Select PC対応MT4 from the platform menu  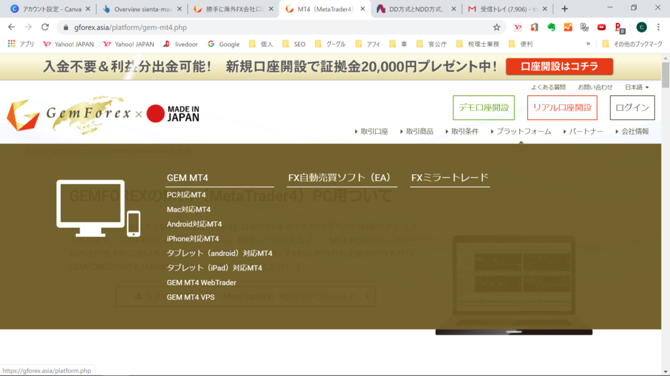click(186, 195)
